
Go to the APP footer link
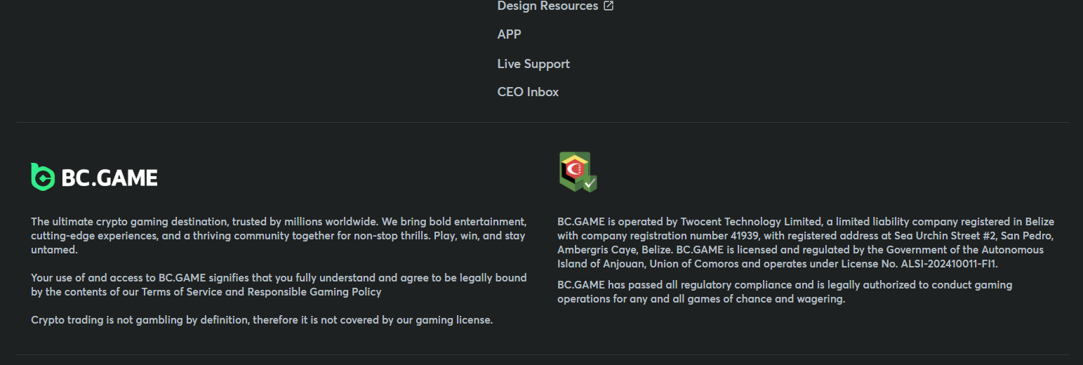(509, 34)
